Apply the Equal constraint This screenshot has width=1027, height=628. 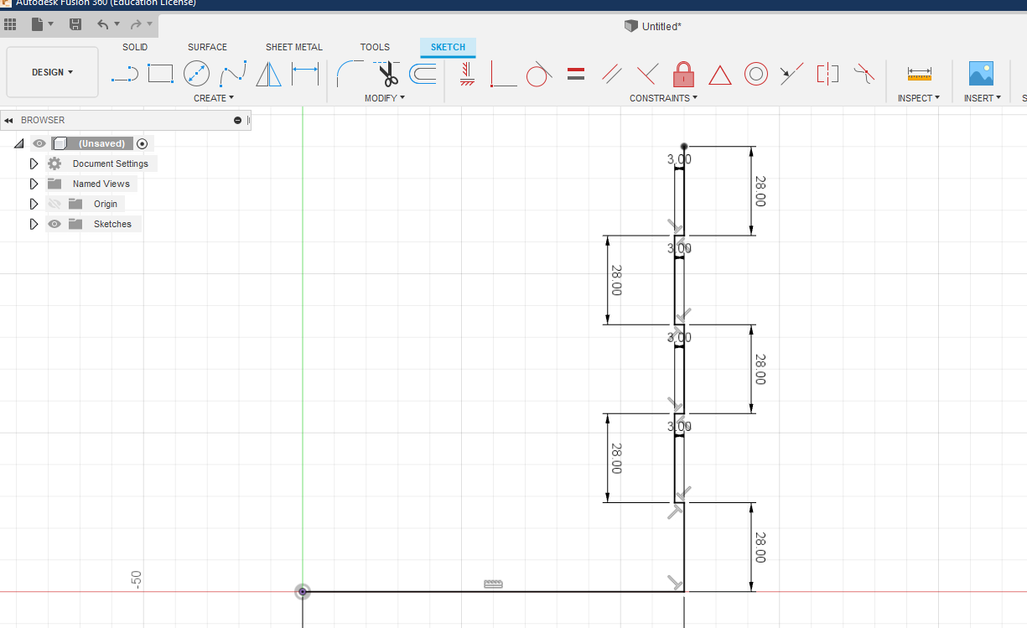[x=575, y=74]
